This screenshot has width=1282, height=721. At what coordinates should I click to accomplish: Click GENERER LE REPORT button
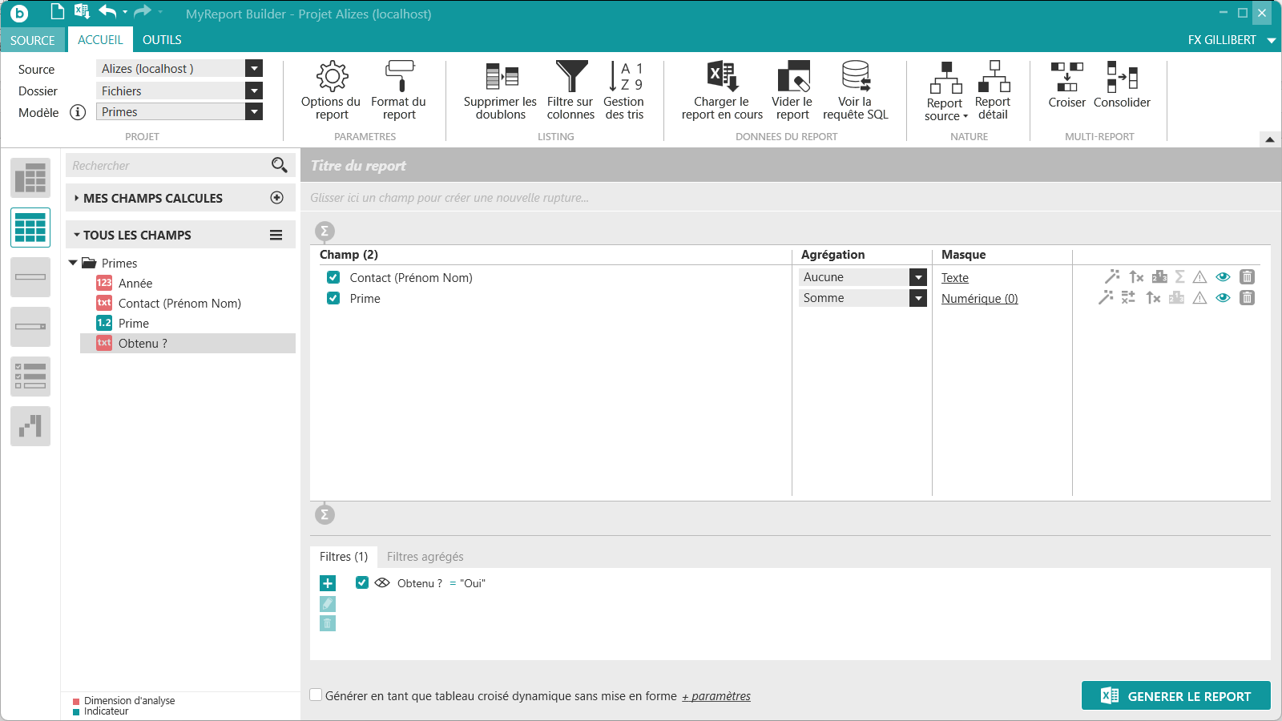pos(1175,695)
